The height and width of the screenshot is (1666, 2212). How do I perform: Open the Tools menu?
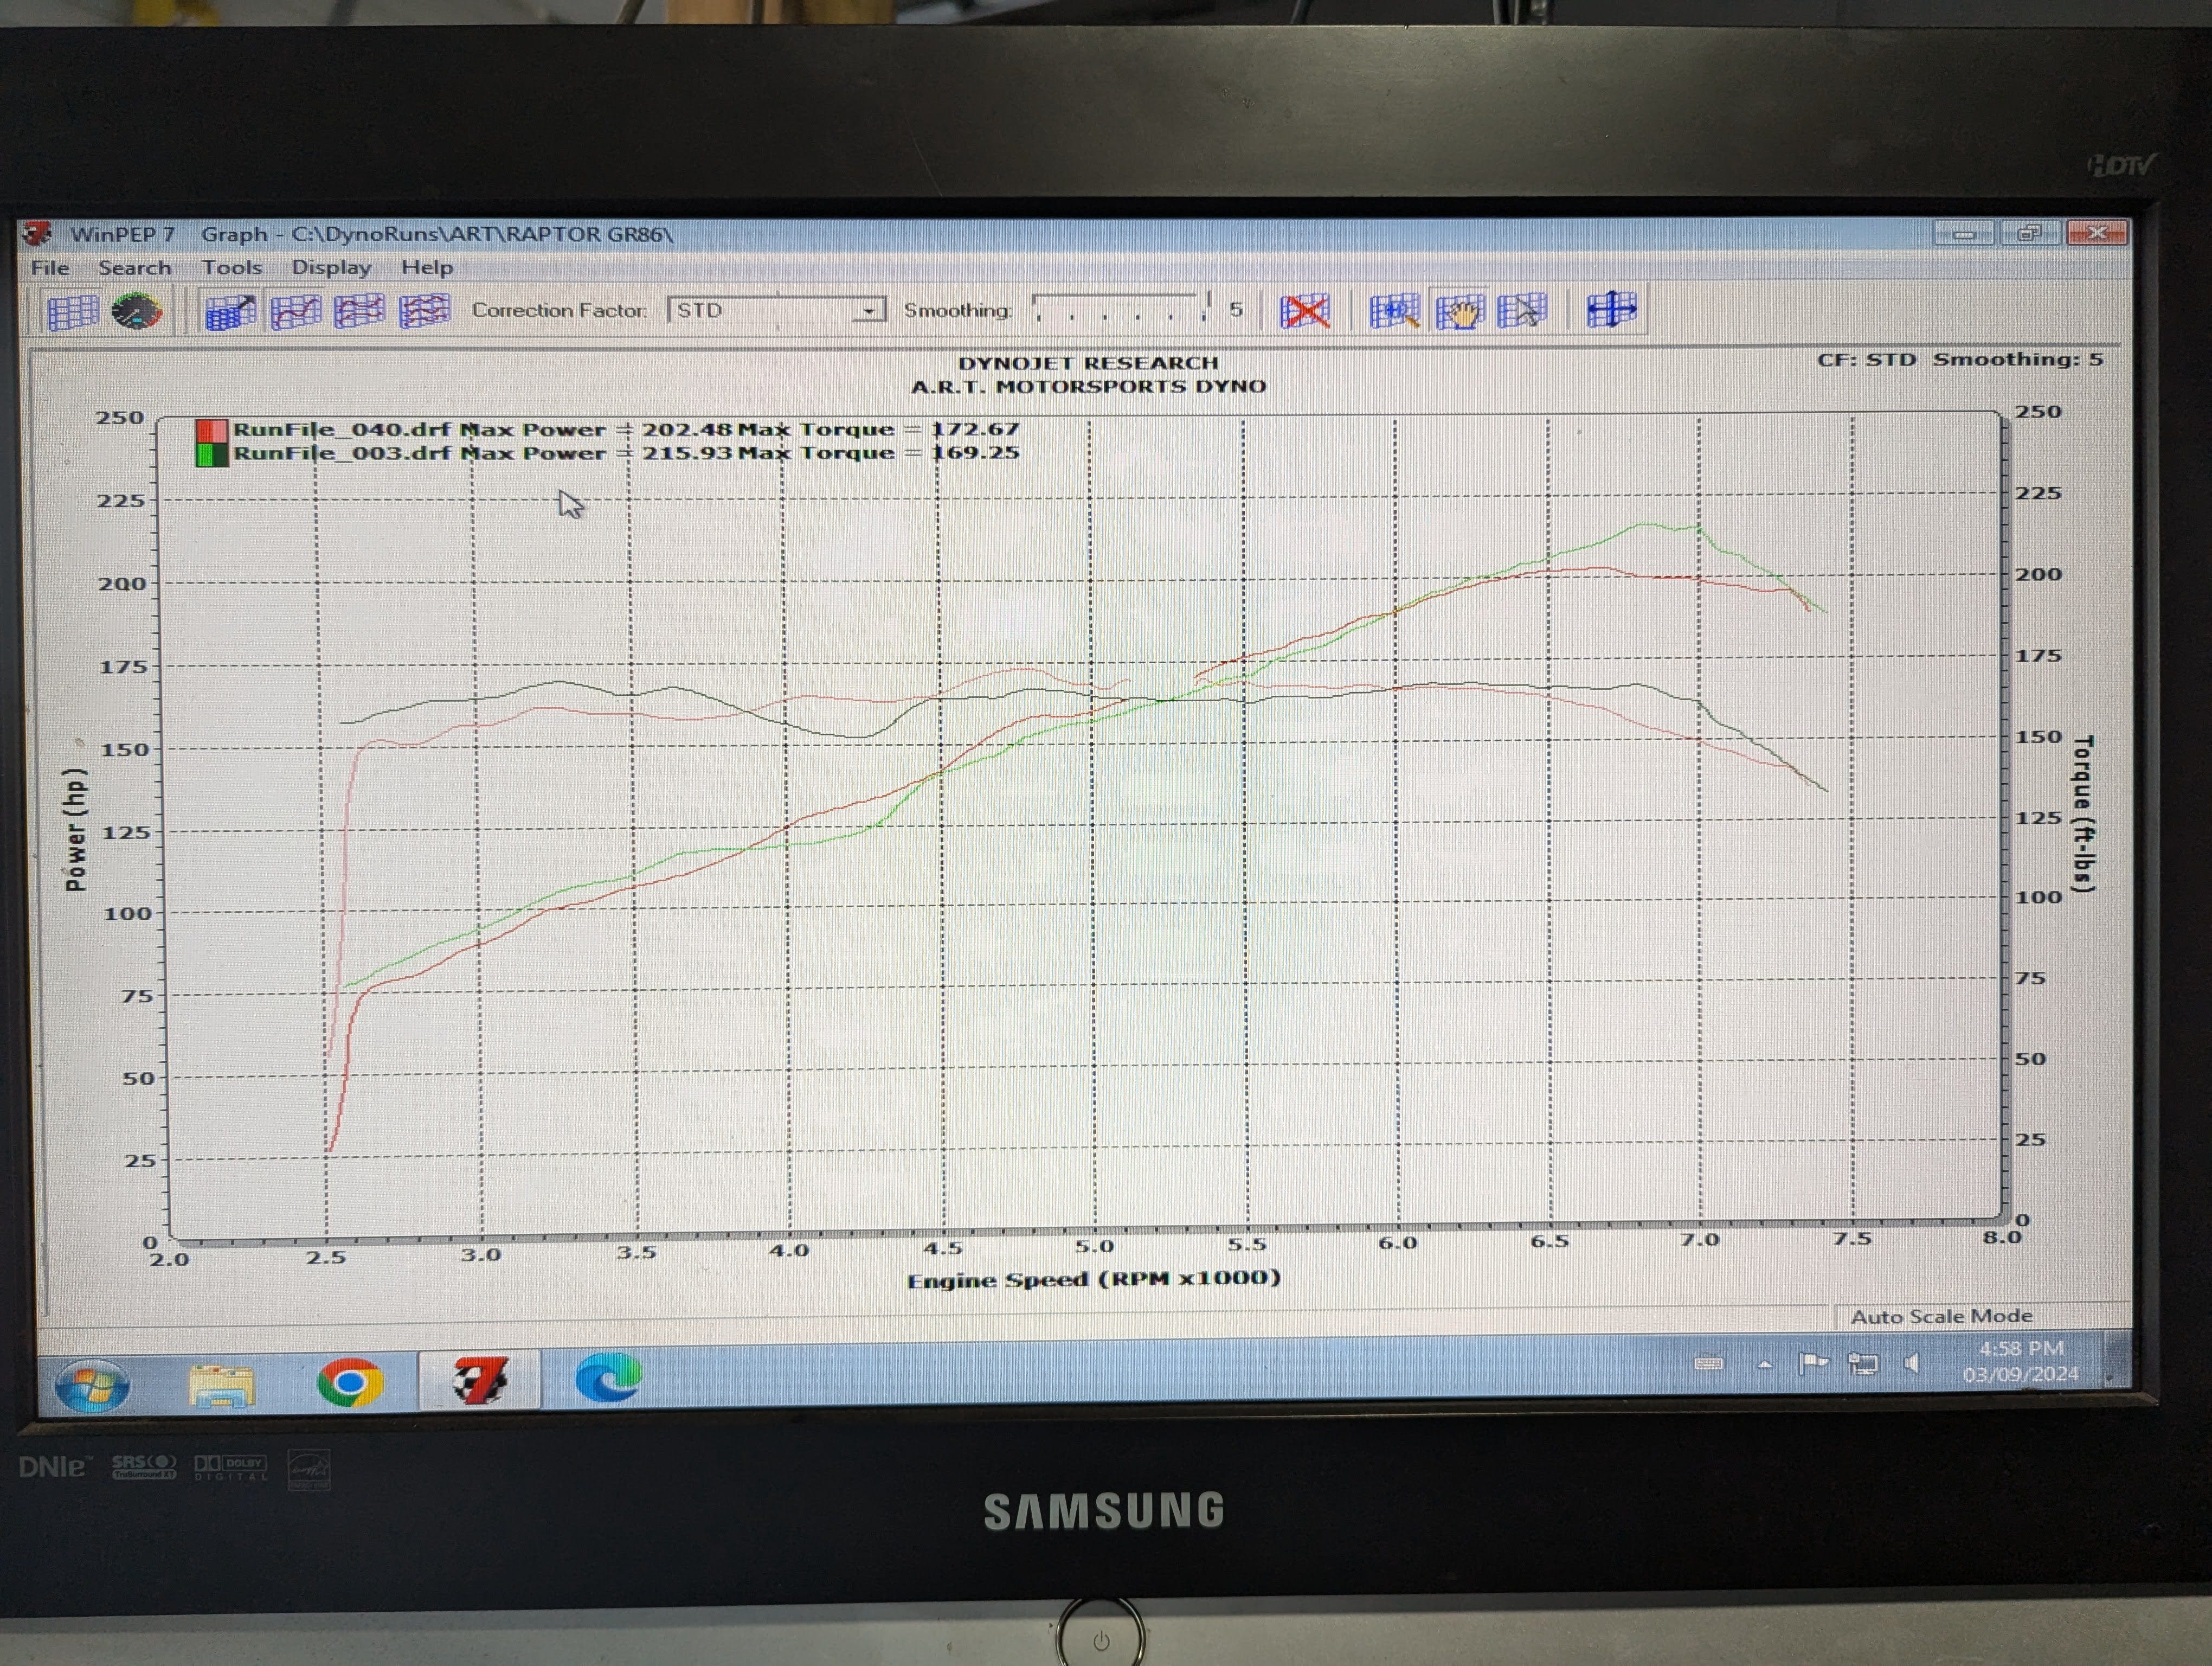click(x=232, y=268)
